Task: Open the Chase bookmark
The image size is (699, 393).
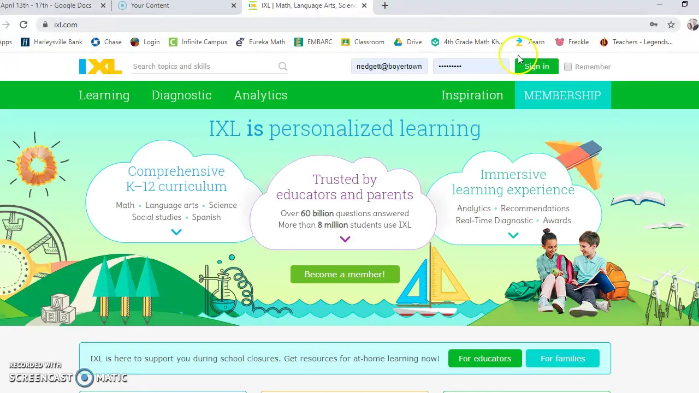Action: (106, 42)
